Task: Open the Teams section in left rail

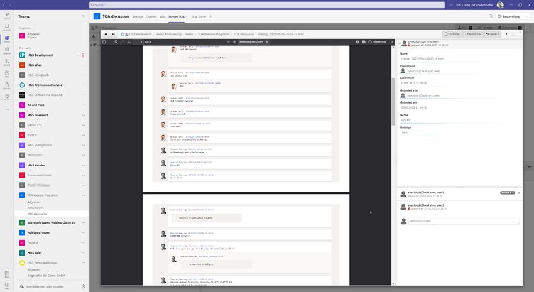Action: [7, 39]
